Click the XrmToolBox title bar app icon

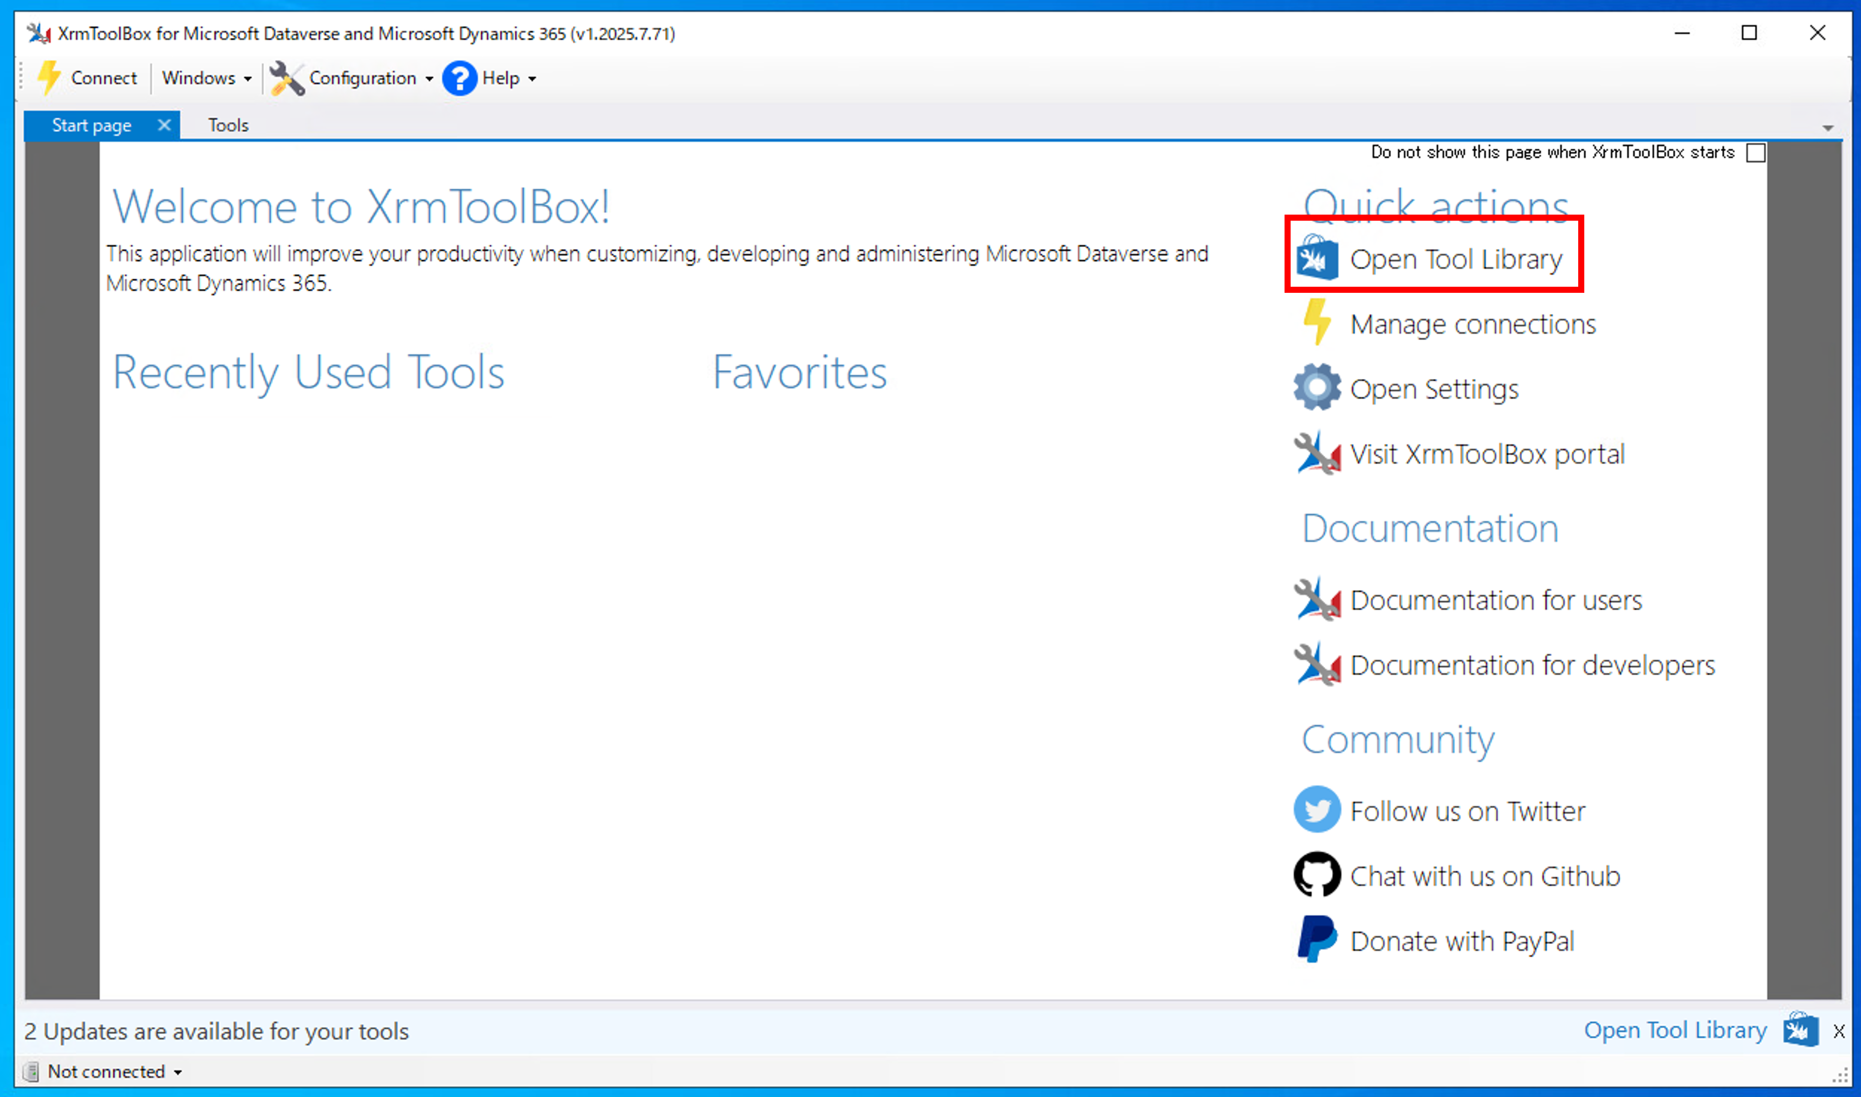(x=38, y=33)
